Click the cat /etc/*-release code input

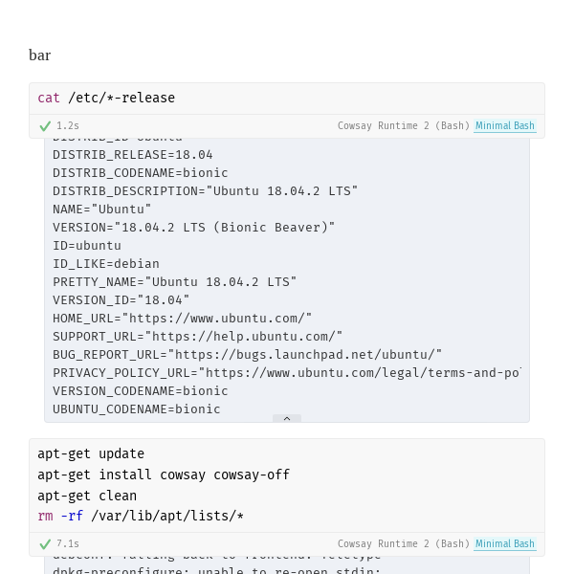106,98
